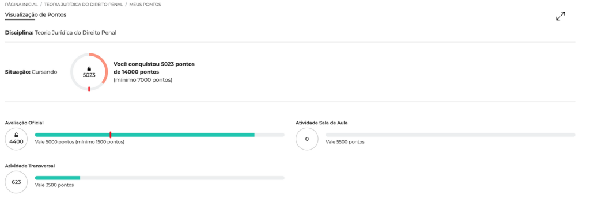Click the red minimum marker on the circular gauge

(x=89, y=89)
